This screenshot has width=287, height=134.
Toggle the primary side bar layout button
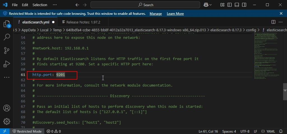pyautogui.click(x=229, y=5)
